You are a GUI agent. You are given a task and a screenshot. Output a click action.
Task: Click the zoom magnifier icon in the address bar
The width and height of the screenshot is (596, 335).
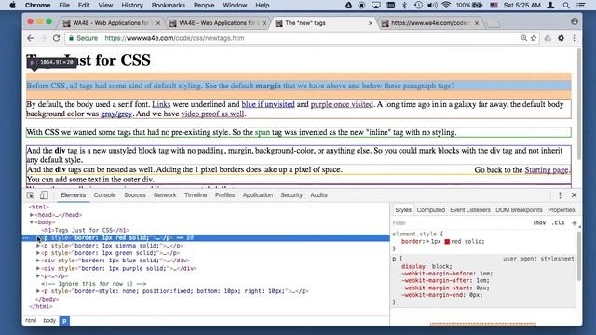pos(523,38)
